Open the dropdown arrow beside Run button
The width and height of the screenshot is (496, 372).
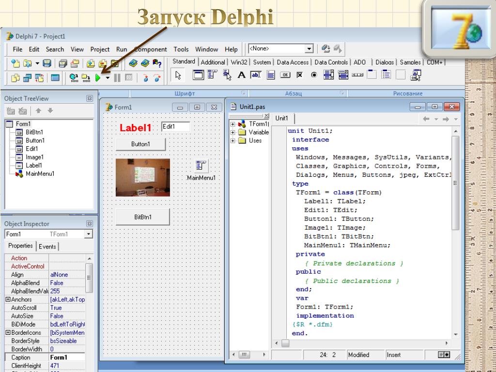(x=108, y=78)
